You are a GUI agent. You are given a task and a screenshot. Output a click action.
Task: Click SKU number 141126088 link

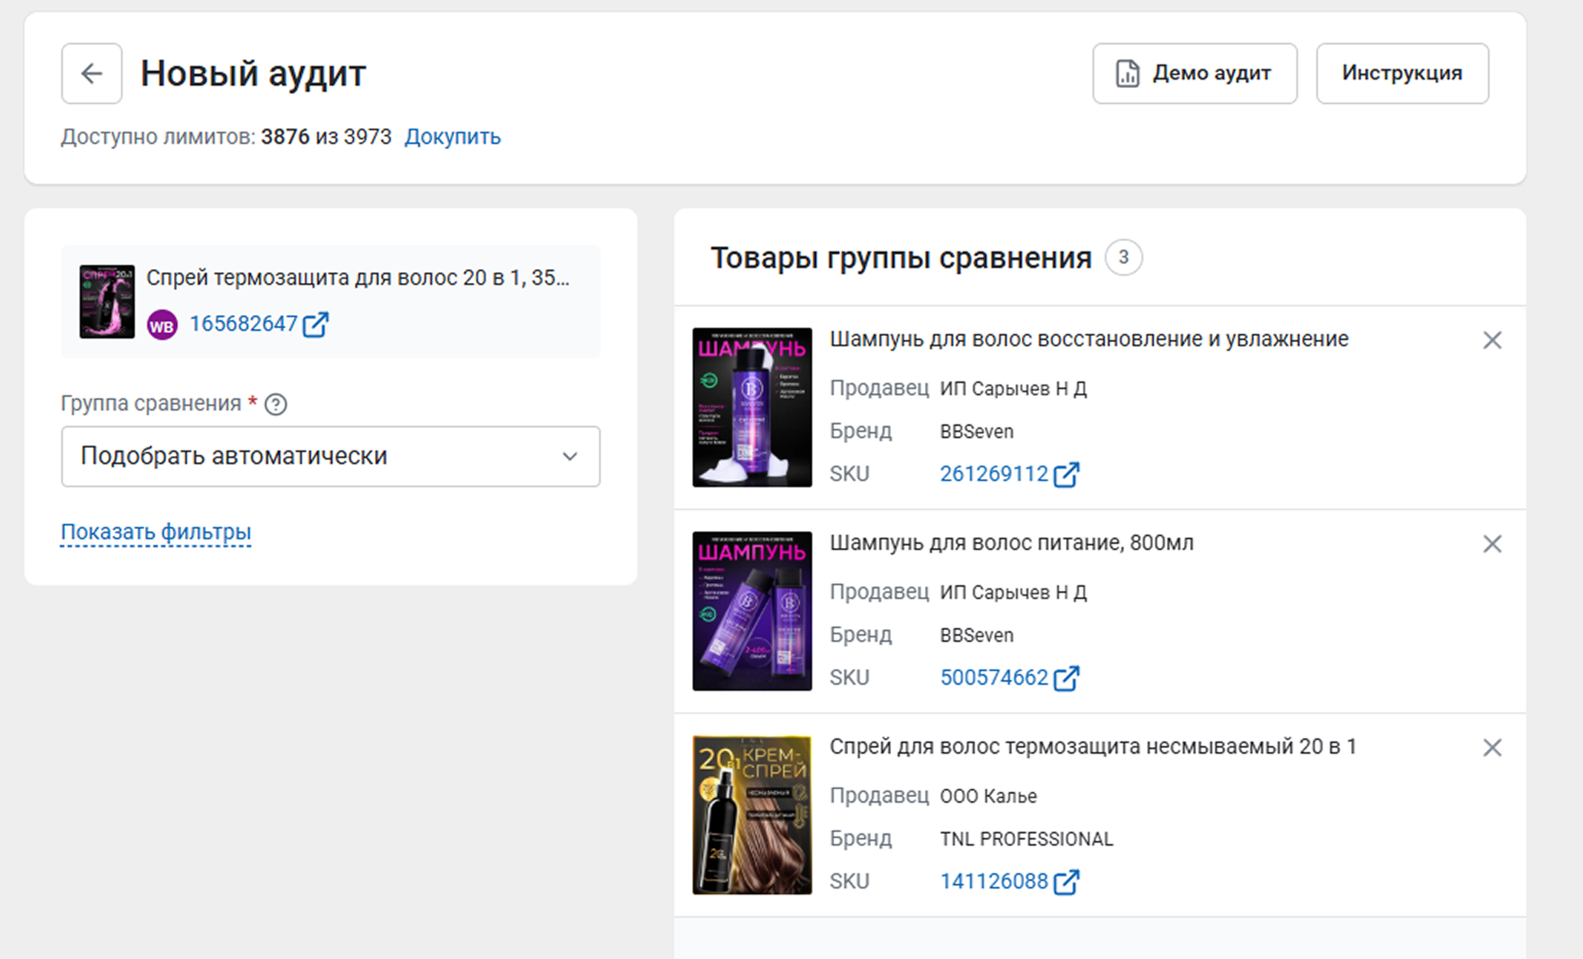993,882
